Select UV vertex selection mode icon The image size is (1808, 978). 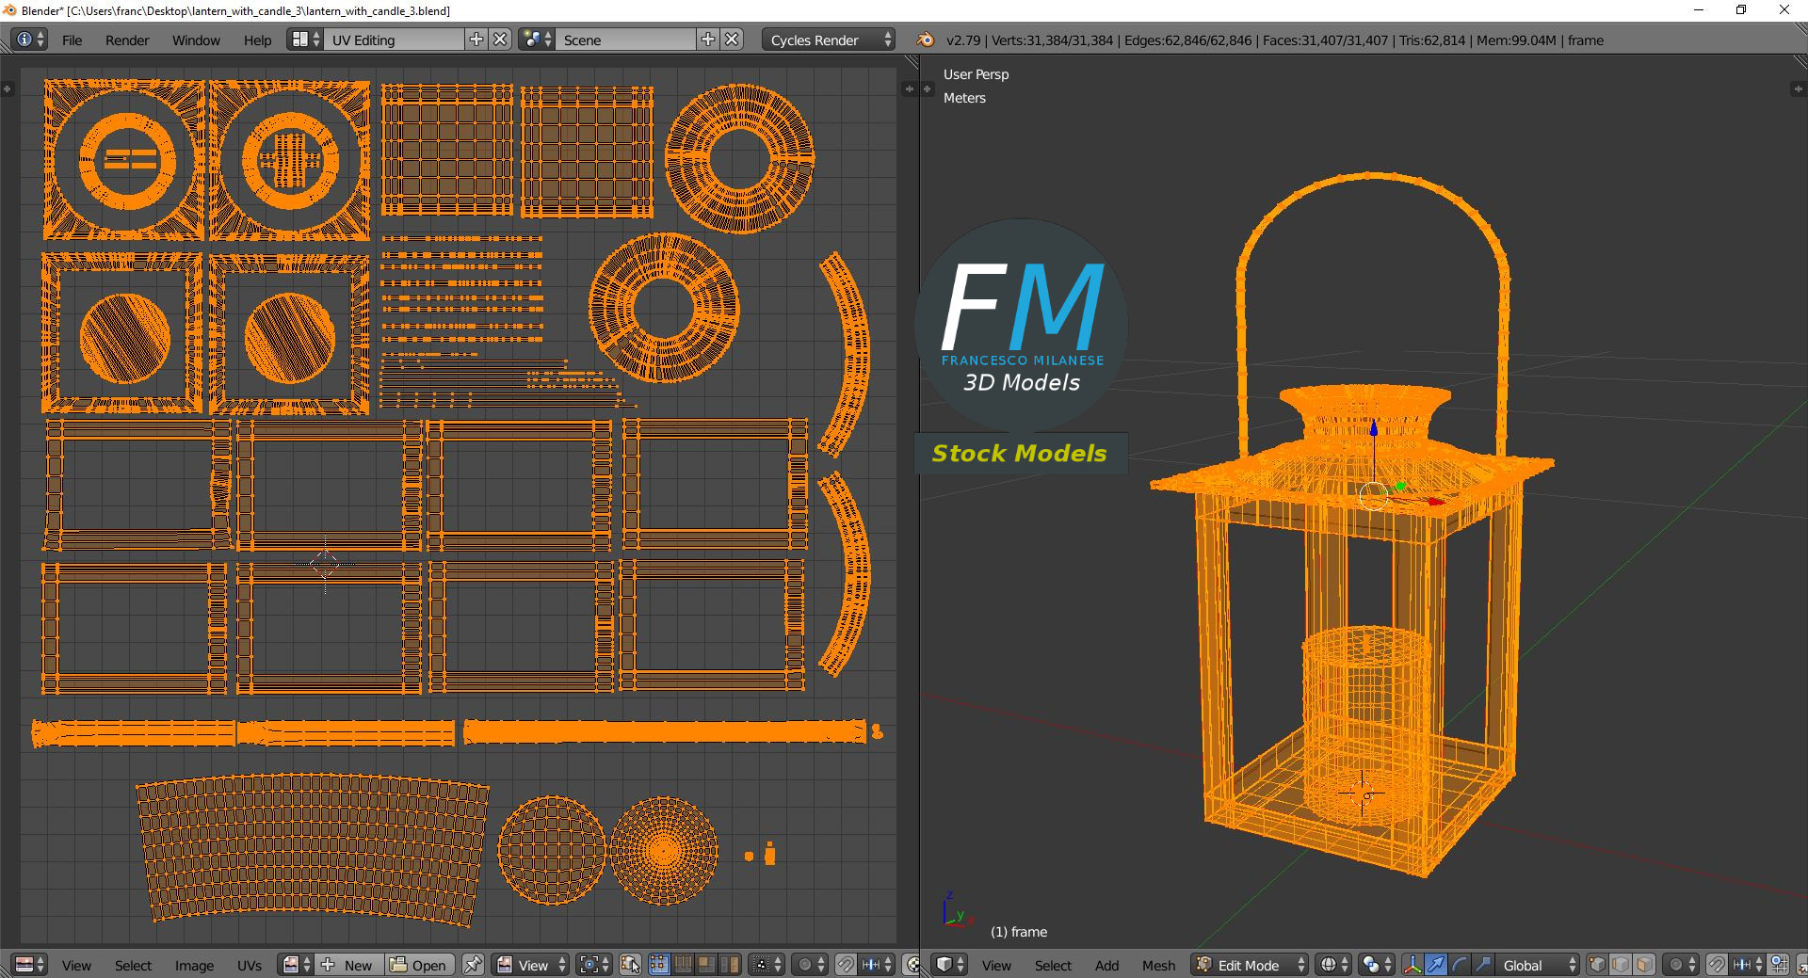click(658, 965)
